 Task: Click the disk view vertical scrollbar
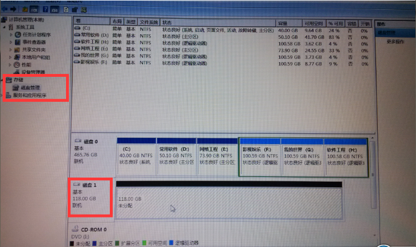tap(373, 174)
